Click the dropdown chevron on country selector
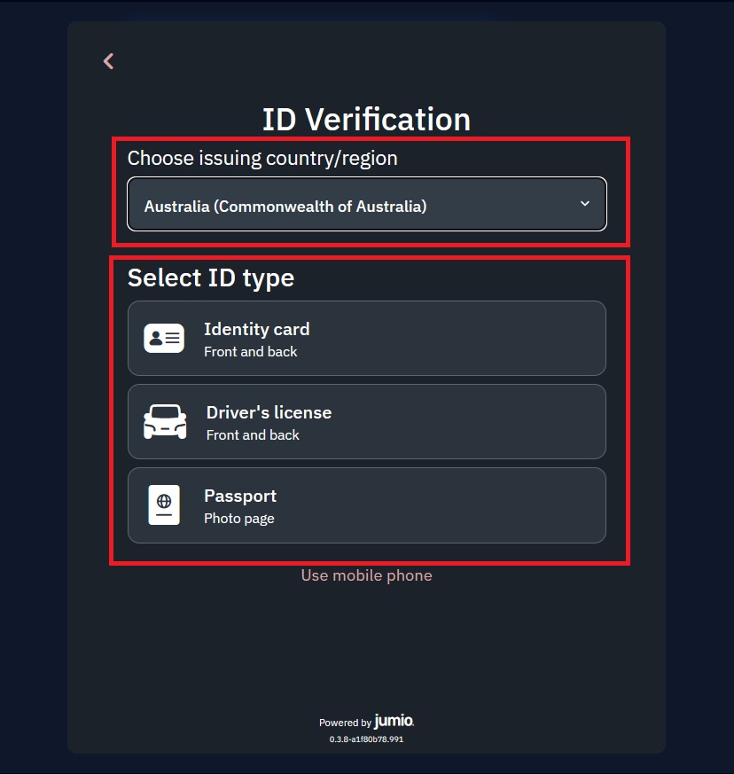Viewport: 734px width, 774px height. click(x=585, y=203)
